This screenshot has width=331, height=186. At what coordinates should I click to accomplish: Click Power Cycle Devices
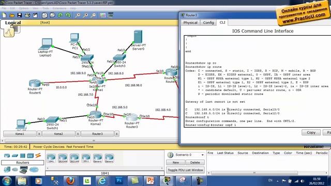click(49, 147)
